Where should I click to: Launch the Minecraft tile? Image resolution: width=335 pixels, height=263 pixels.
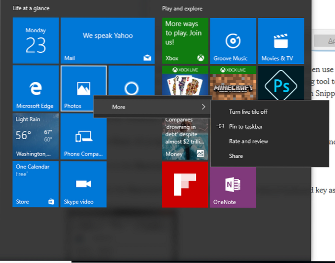coord(233,83)
